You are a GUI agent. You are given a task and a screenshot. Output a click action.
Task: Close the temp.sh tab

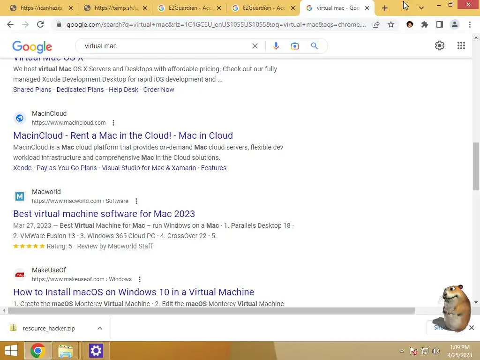(145, 8)
